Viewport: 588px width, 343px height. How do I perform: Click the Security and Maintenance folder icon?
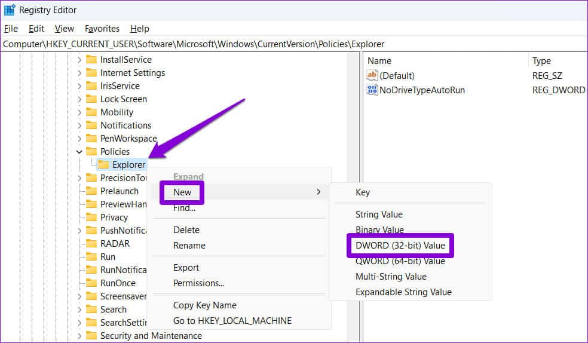(x=91, y=335)
